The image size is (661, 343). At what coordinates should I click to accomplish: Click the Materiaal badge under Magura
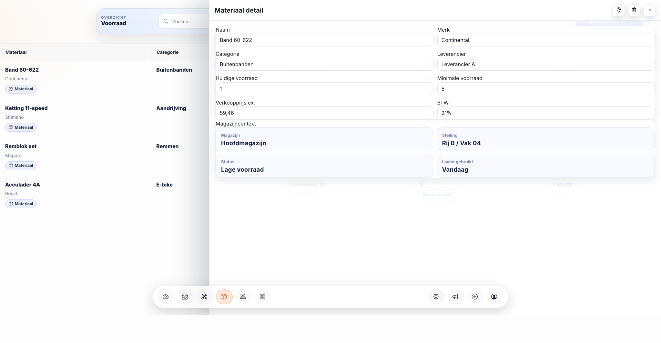point(21,166)
